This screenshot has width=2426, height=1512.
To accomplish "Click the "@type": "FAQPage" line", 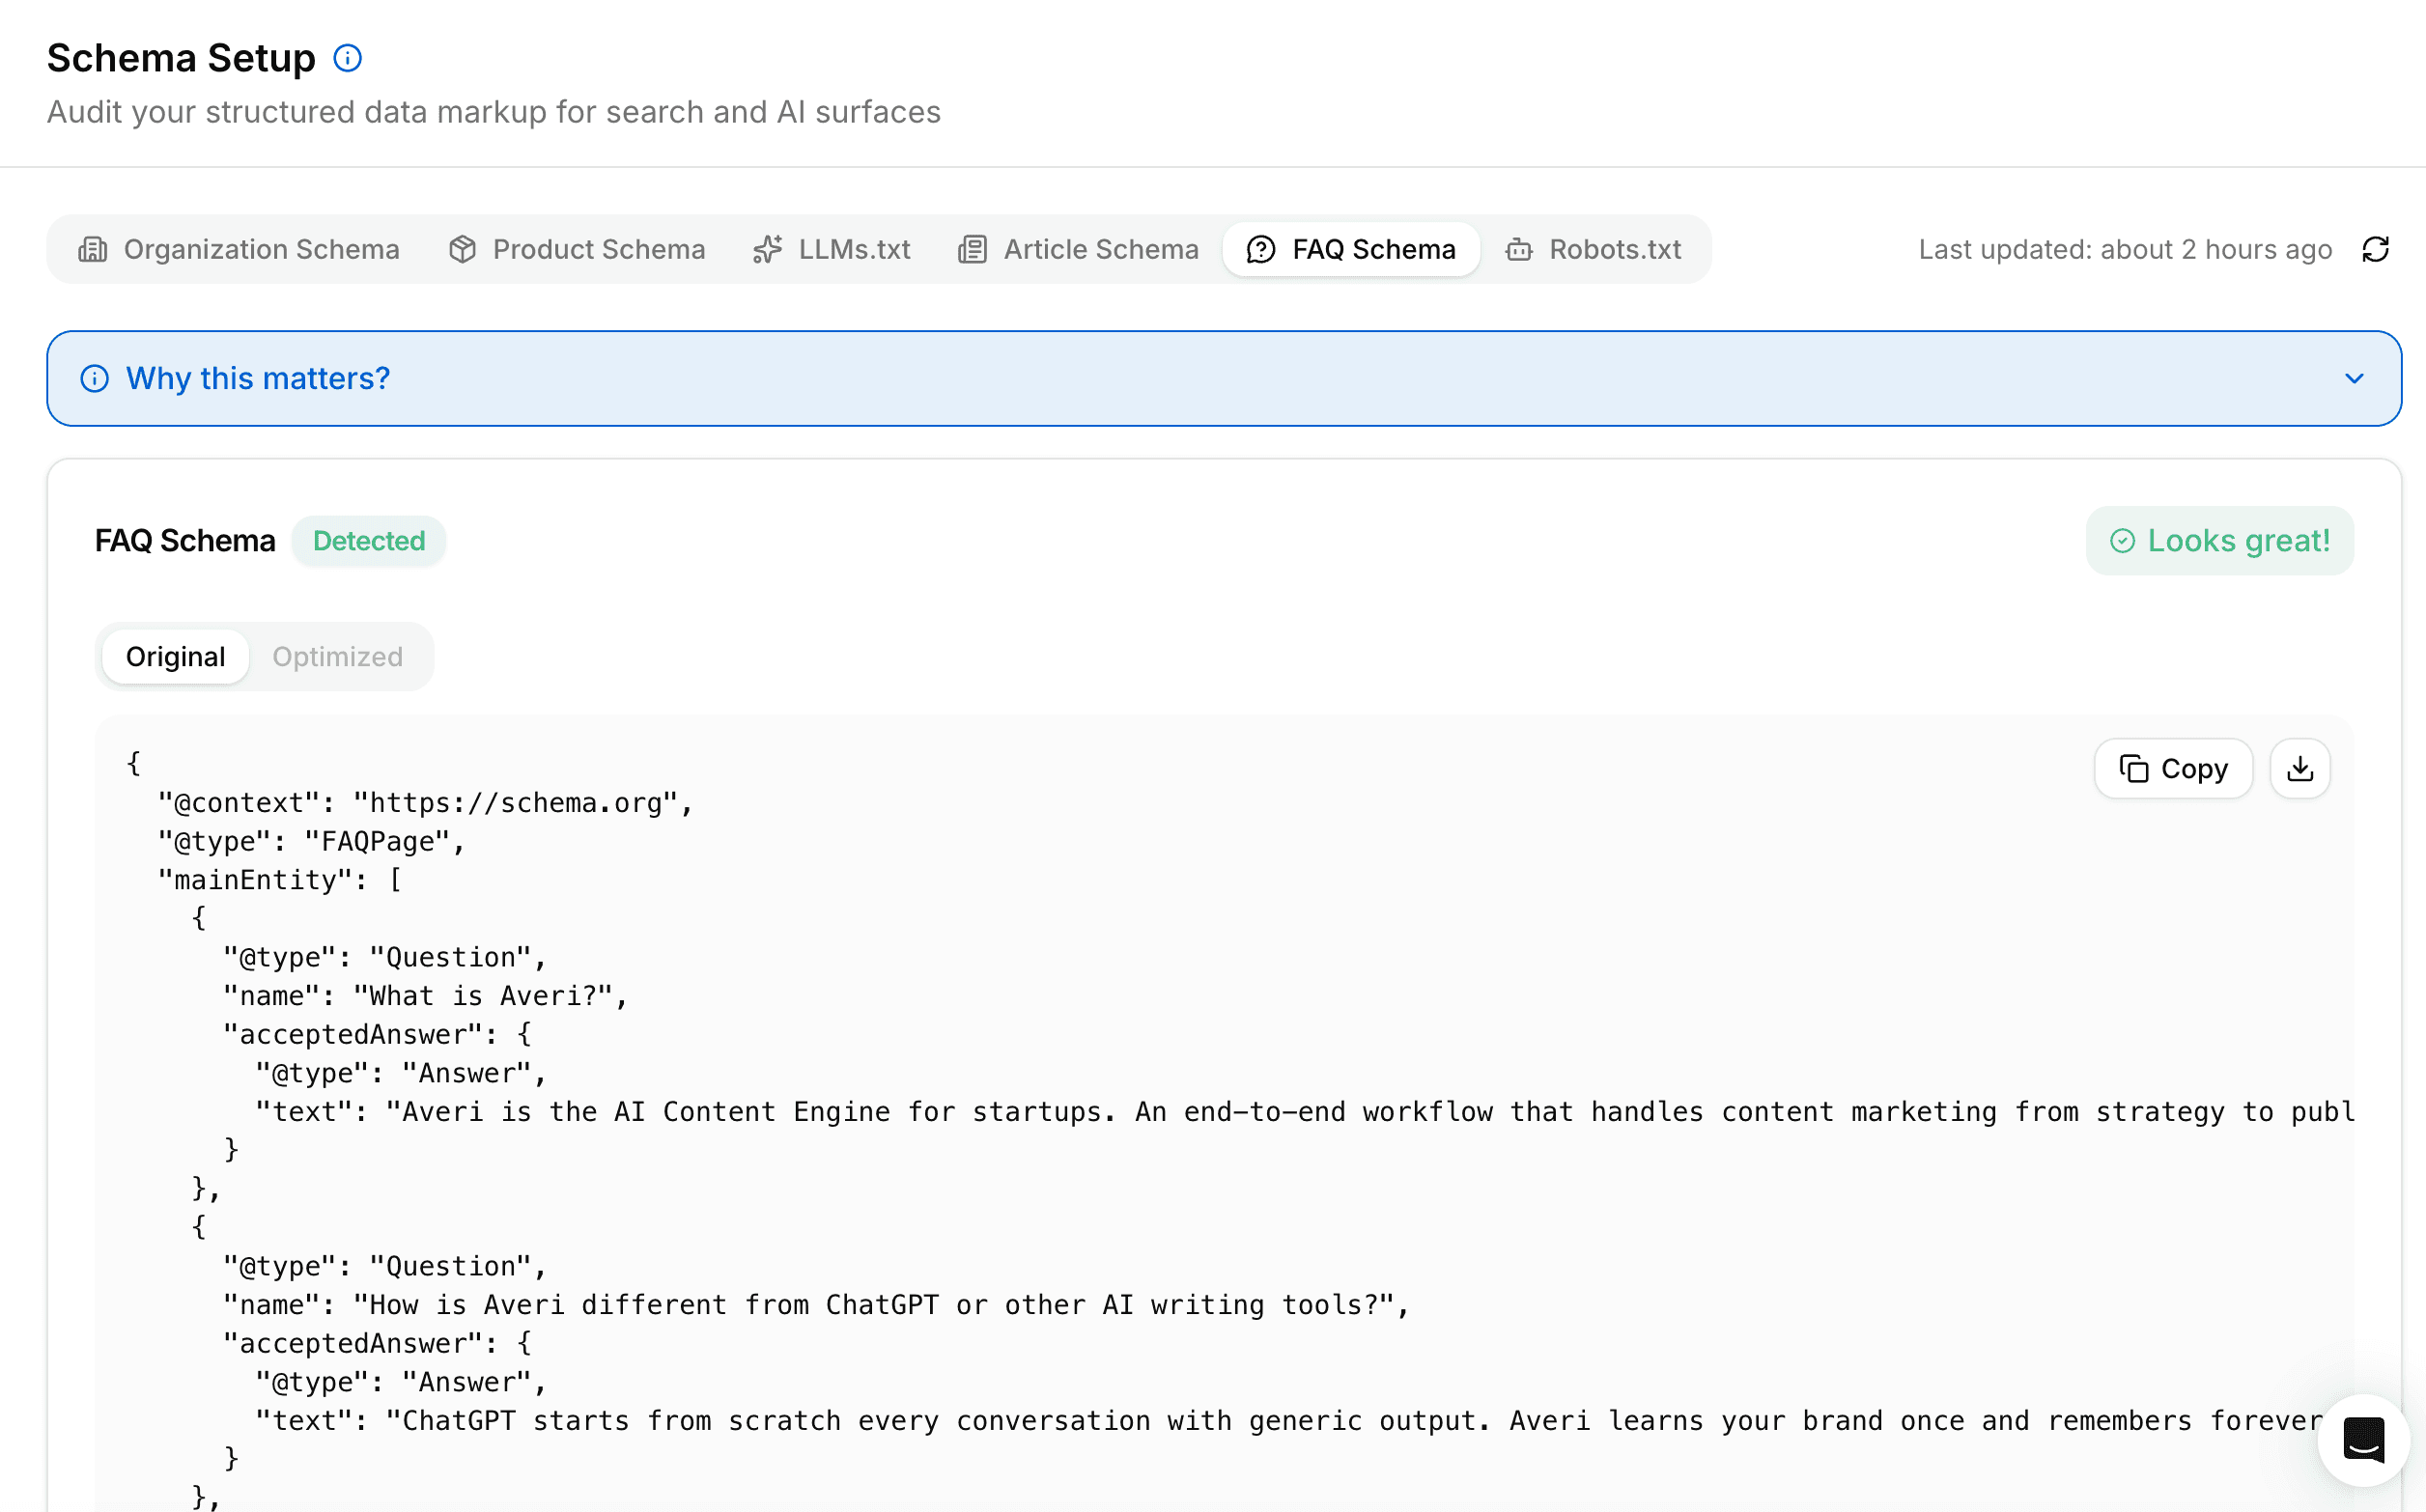I will 311,842.
